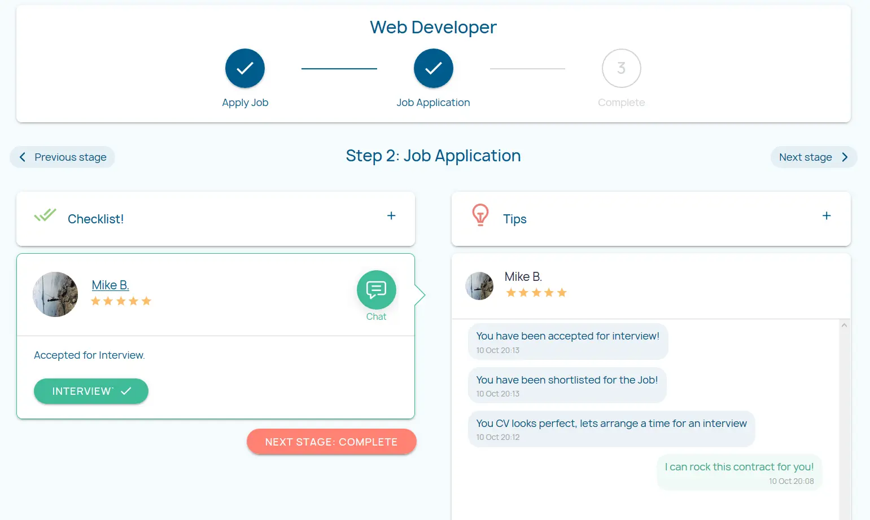Viewport: 870px width, 520px height.
Task: Open chat with the green Chat icon
Action: [376, 290]
